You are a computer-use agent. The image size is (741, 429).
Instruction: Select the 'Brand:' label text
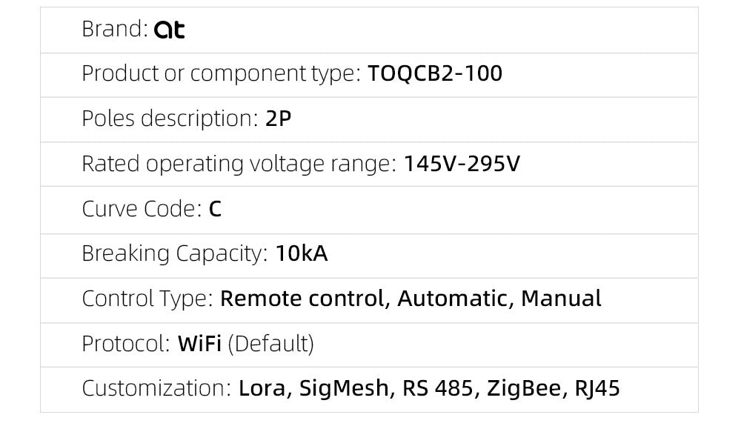click(x=115, y=29)
